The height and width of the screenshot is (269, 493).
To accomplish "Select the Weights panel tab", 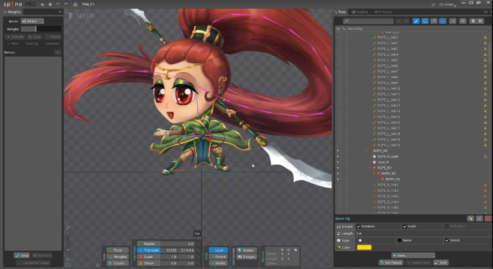I will [12, 12].
